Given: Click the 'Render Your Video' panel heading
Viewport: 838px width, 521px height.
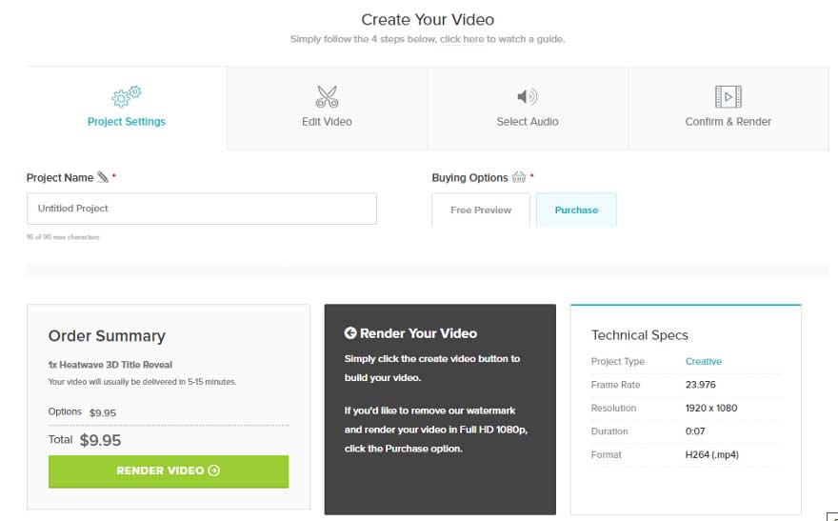Looking at the screenshot, I should click(418, 333).
